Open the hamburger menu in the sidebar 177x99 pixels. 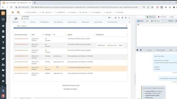[x=3, y=20]
